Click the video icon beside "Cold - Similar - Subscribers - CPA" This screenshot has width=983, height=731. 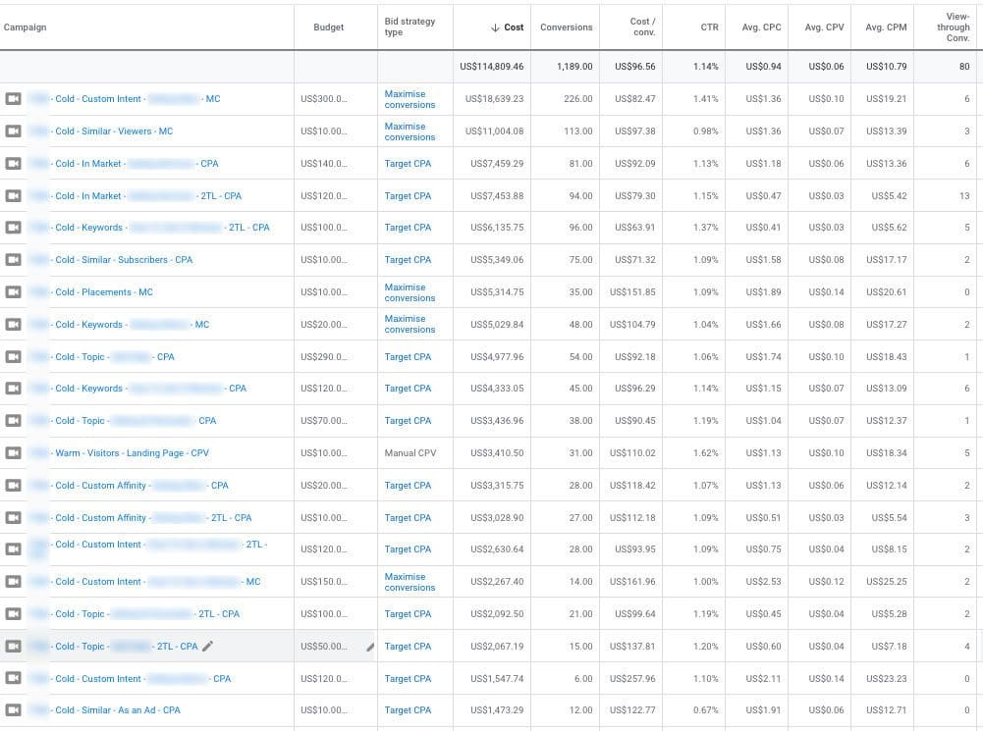tap(14, 259)
